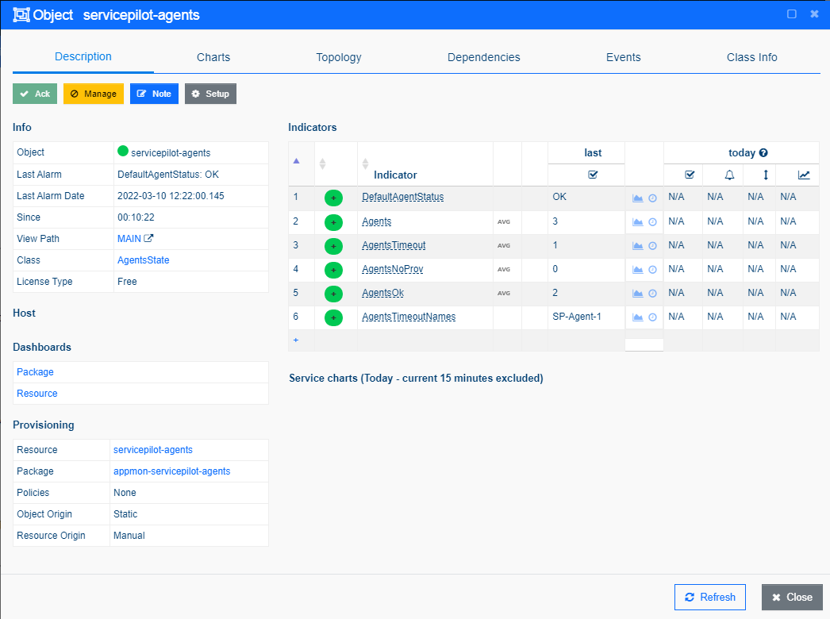Click the help icon next to today

[763, 153]
